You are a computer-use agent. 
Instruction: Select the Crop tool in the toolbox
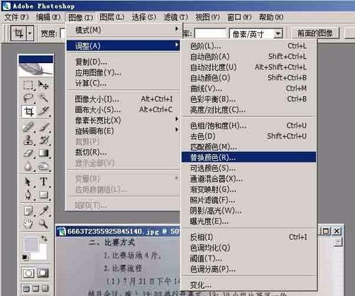click(29, 111)
